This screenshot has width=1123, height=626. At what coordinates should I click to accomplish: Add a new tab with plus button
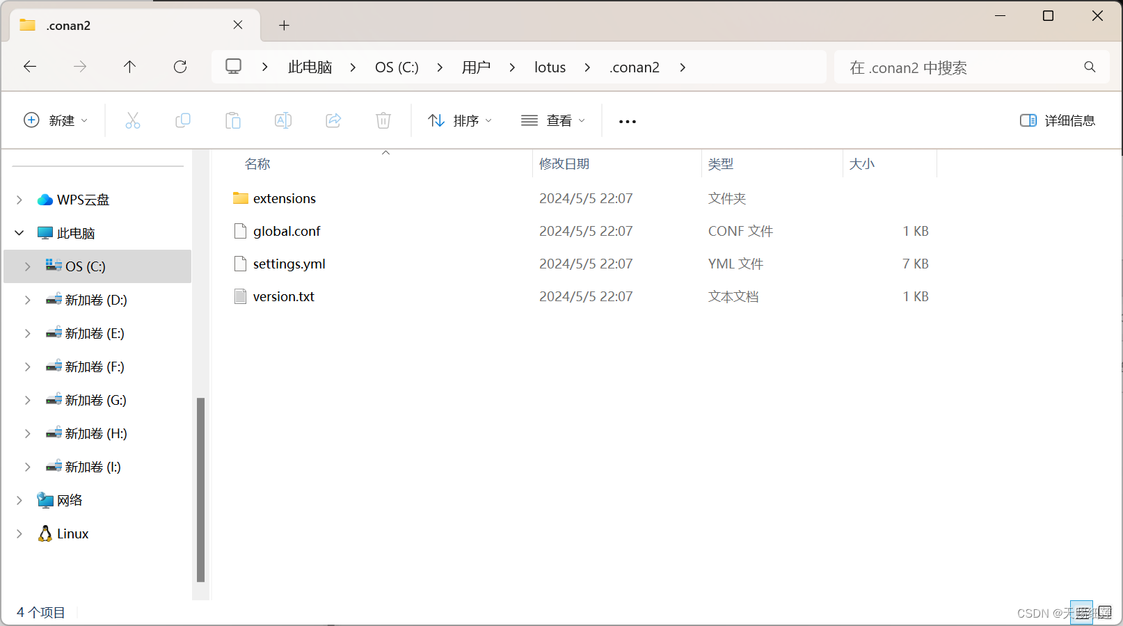pyautogui.click(x=284, y=26)
